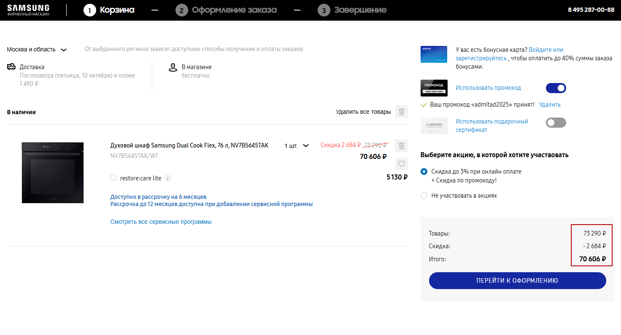621x335 pixels.
Task: Open the restore:care lite info icon
Action: point(168,178)
